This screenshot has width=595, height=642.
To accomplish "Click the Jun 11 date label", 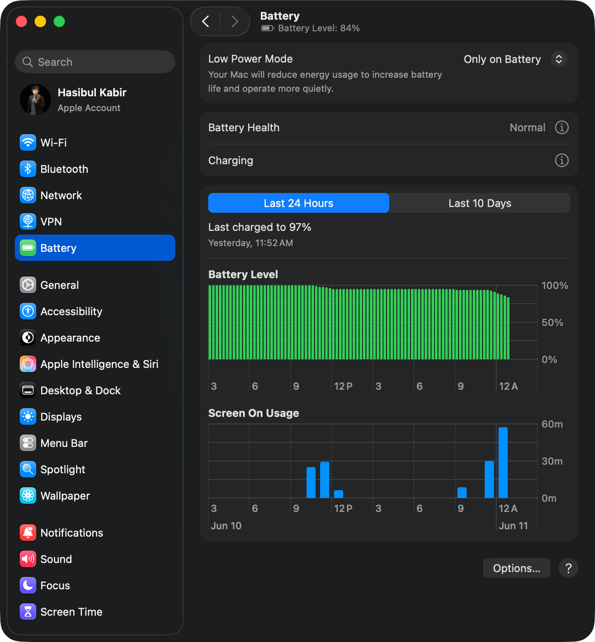I will (513, 526).
